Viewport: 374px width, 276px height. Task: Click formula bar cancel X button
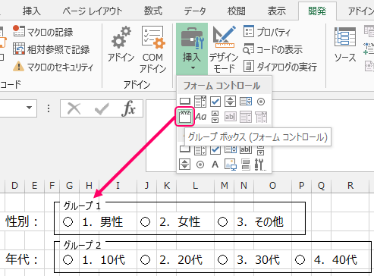click(74, 108)
